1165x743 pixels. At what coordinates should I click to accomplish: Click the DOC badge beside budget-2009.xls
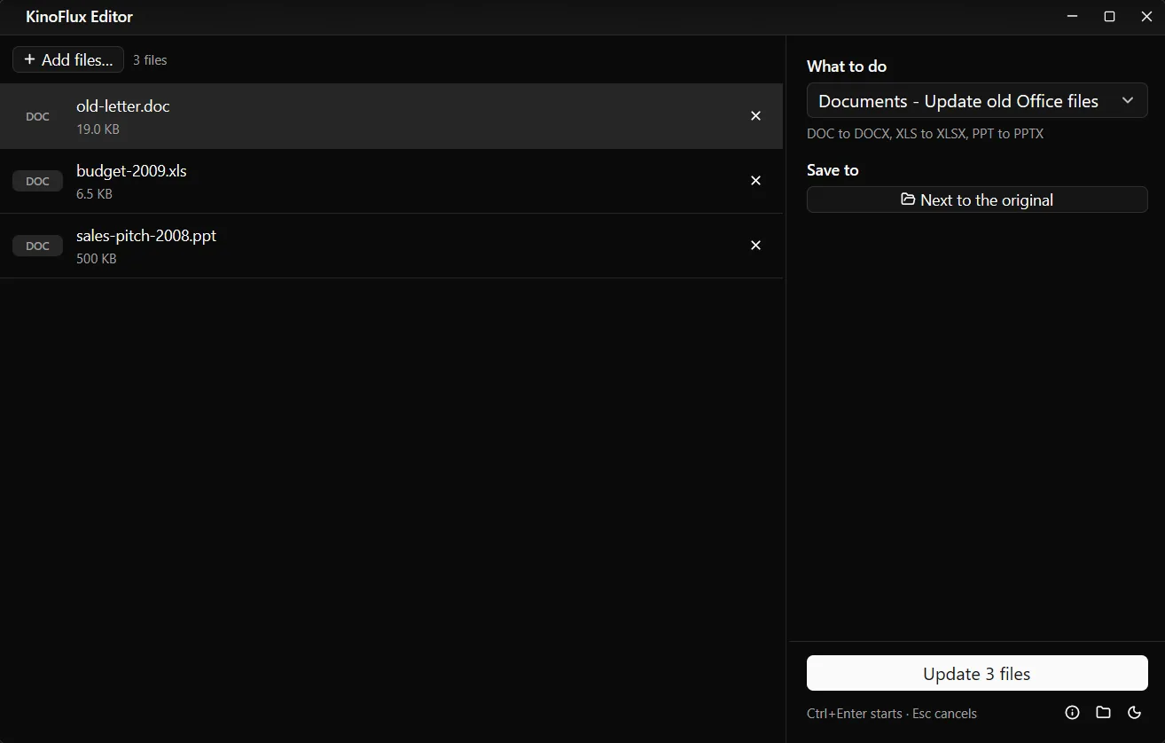(x=37, y=182)
